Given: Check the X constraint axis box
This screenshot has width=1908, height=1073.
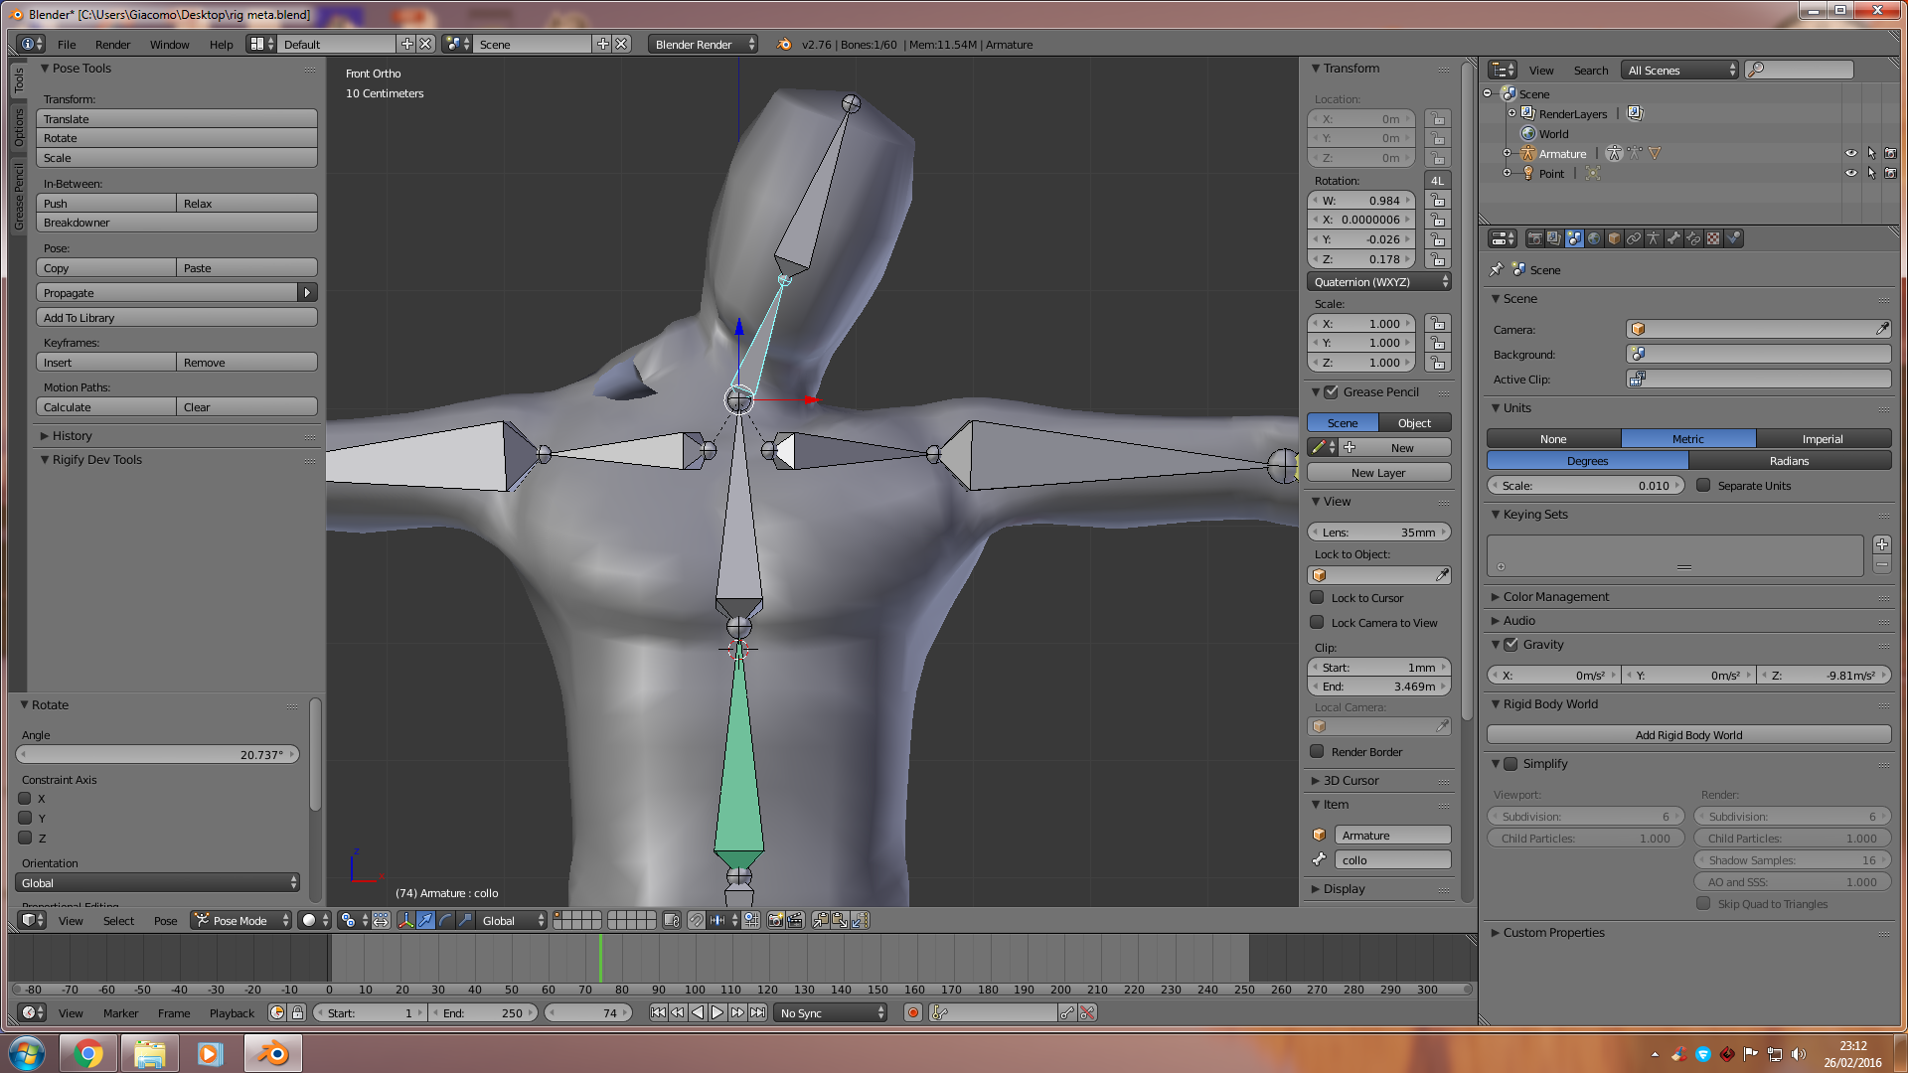Looking at the screenshot, I should [x=25, y=799].
